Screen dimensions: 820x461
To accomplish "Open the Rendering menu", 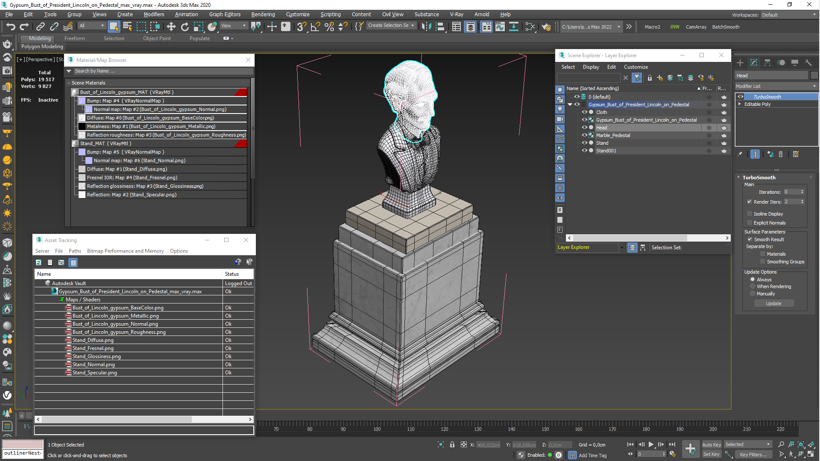I will pyautogui.click(x=263, y=15).
